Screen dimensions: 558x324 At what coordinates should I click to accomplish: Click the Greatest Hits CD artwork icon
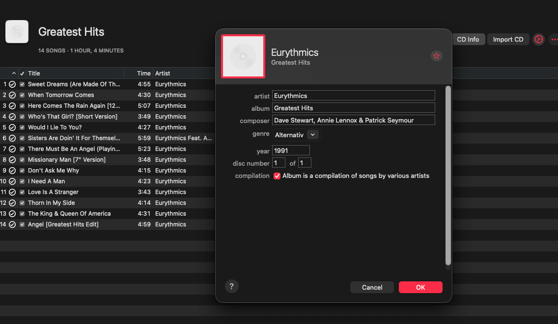[17, 32]
